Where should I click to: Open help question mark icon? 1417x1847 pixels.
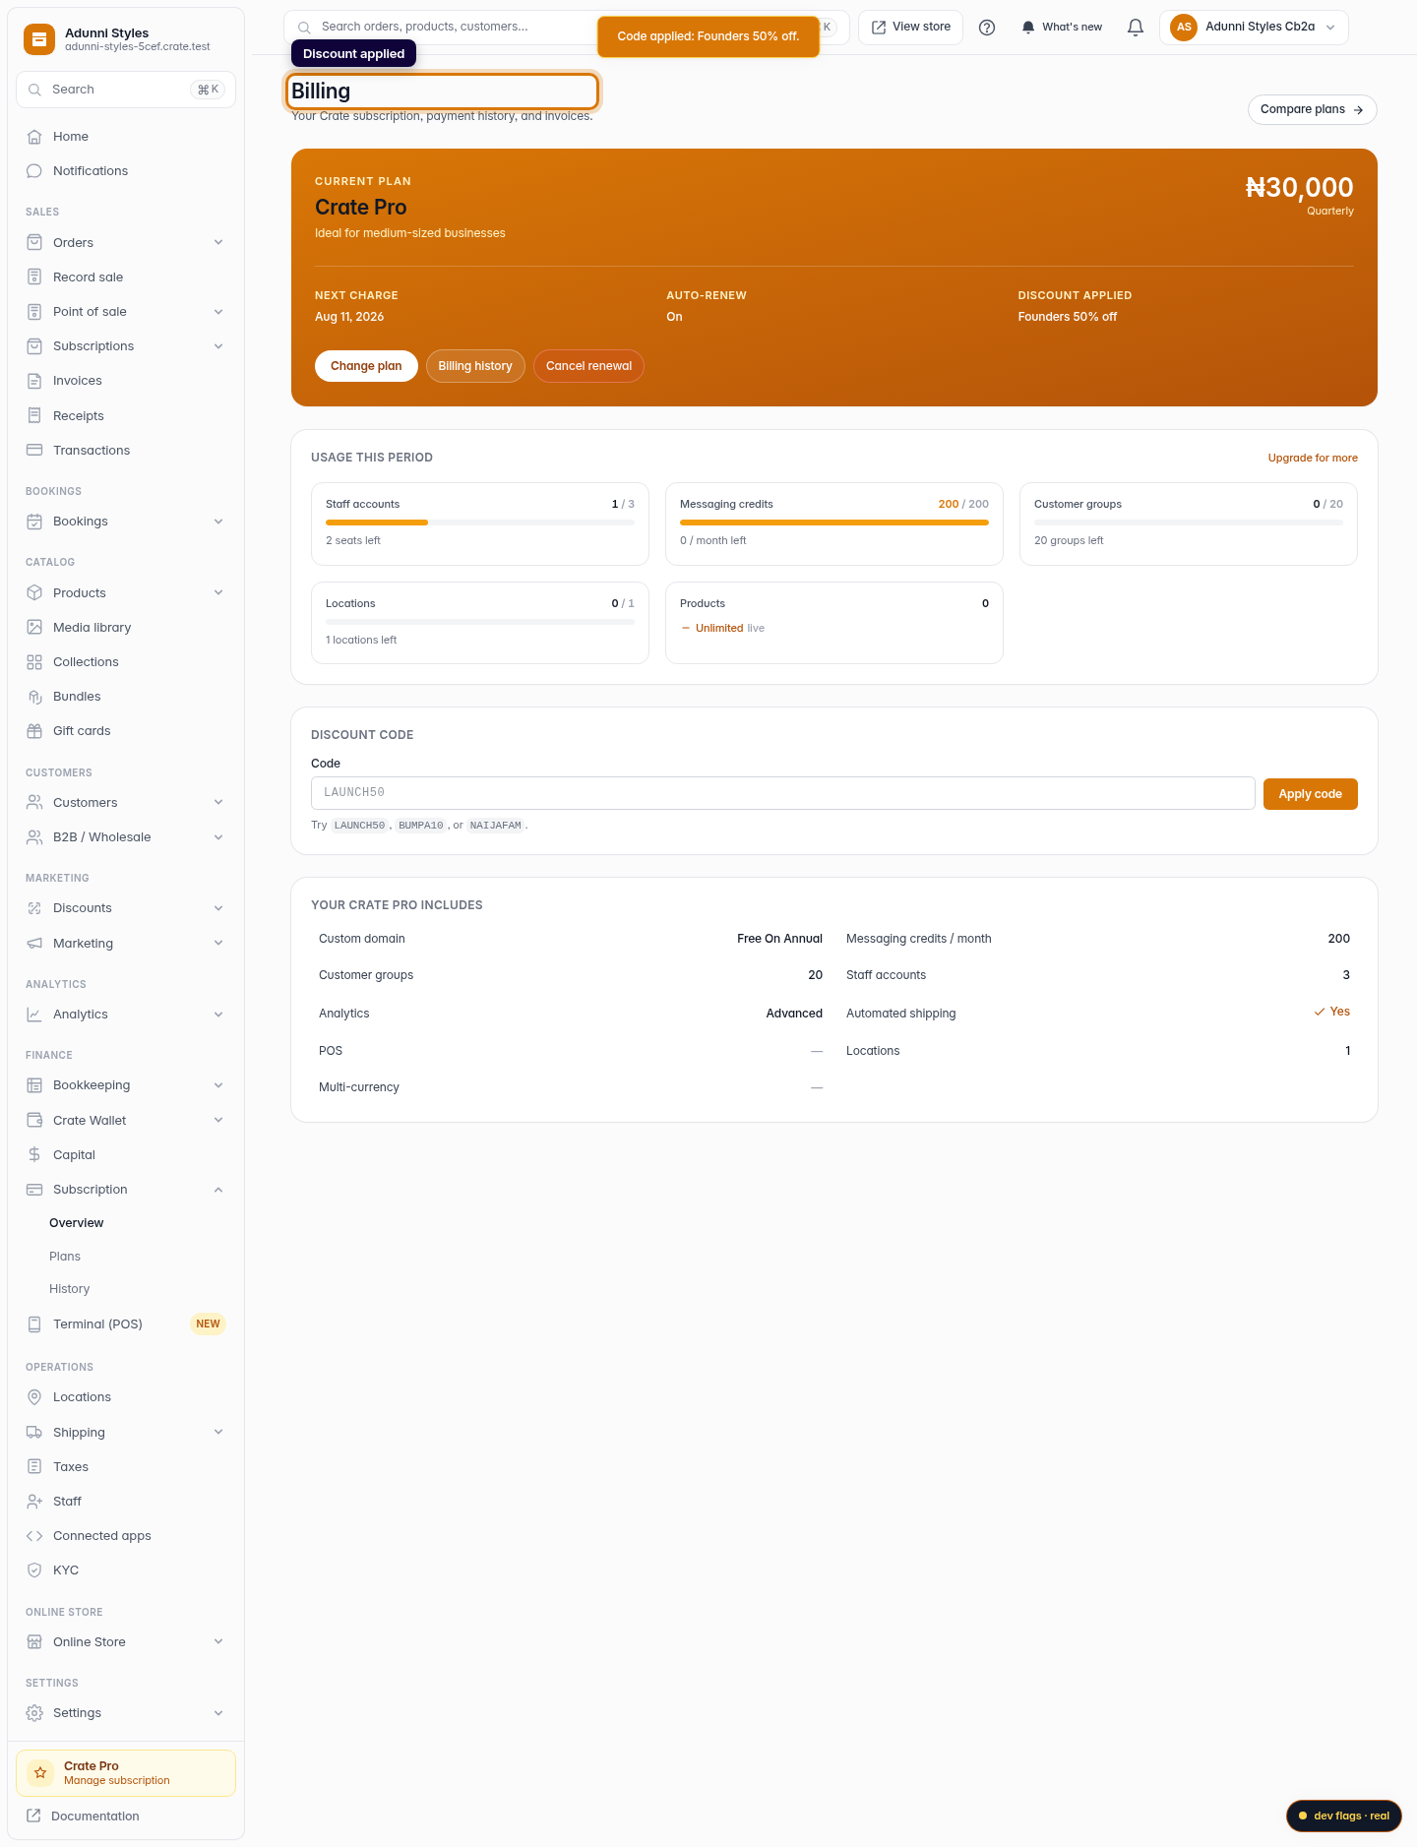(x=987, y=28)
